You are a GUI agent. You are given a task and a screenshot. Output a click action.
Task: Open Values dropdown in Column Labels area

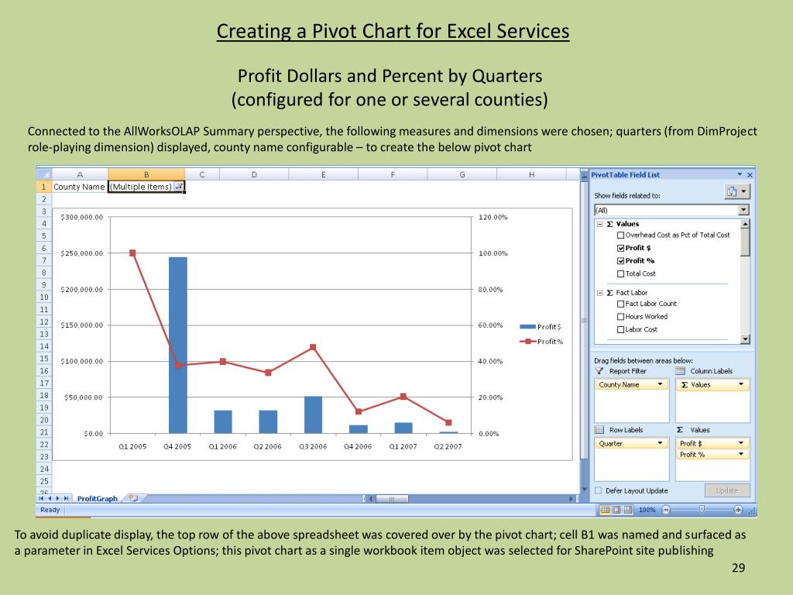pos(741,384)
